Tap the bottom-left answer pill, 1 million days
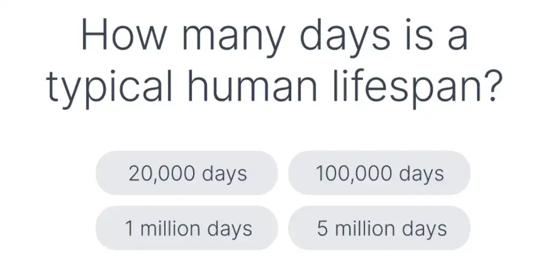 [x=187, y=229]
